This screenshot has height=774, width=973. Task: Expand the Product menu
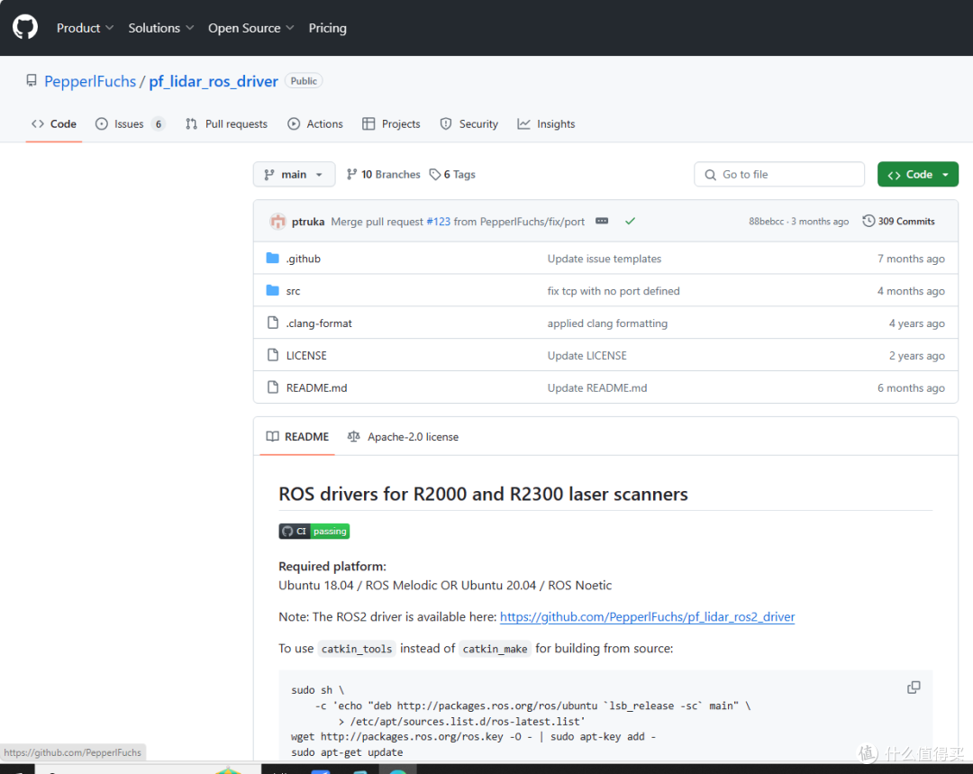click(85, 28)
